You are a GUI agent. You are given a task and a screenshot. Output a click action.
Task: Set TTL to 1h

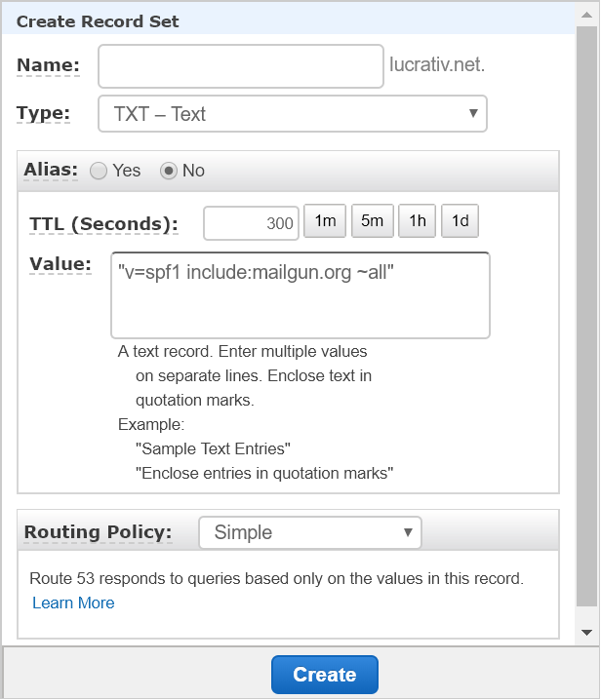(417, 220)
